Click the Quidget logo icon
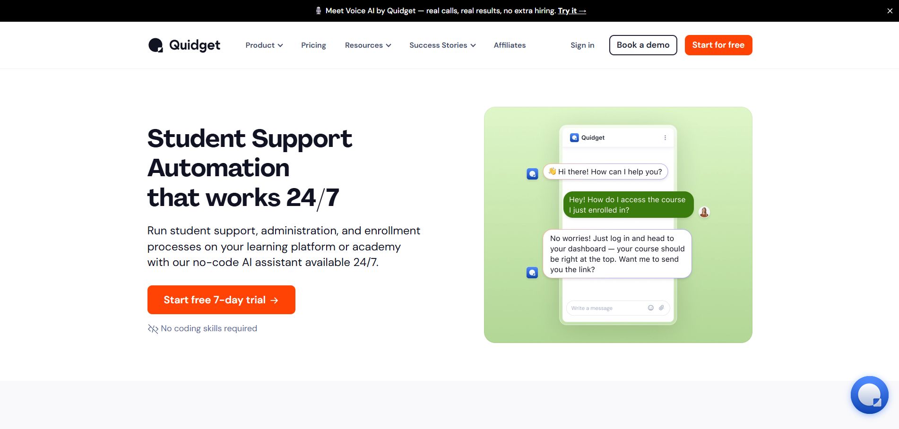Screen dimensions: 899x429 [156, 45]
